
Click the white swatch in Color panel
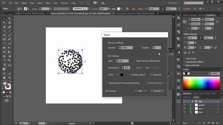[189, 74]
